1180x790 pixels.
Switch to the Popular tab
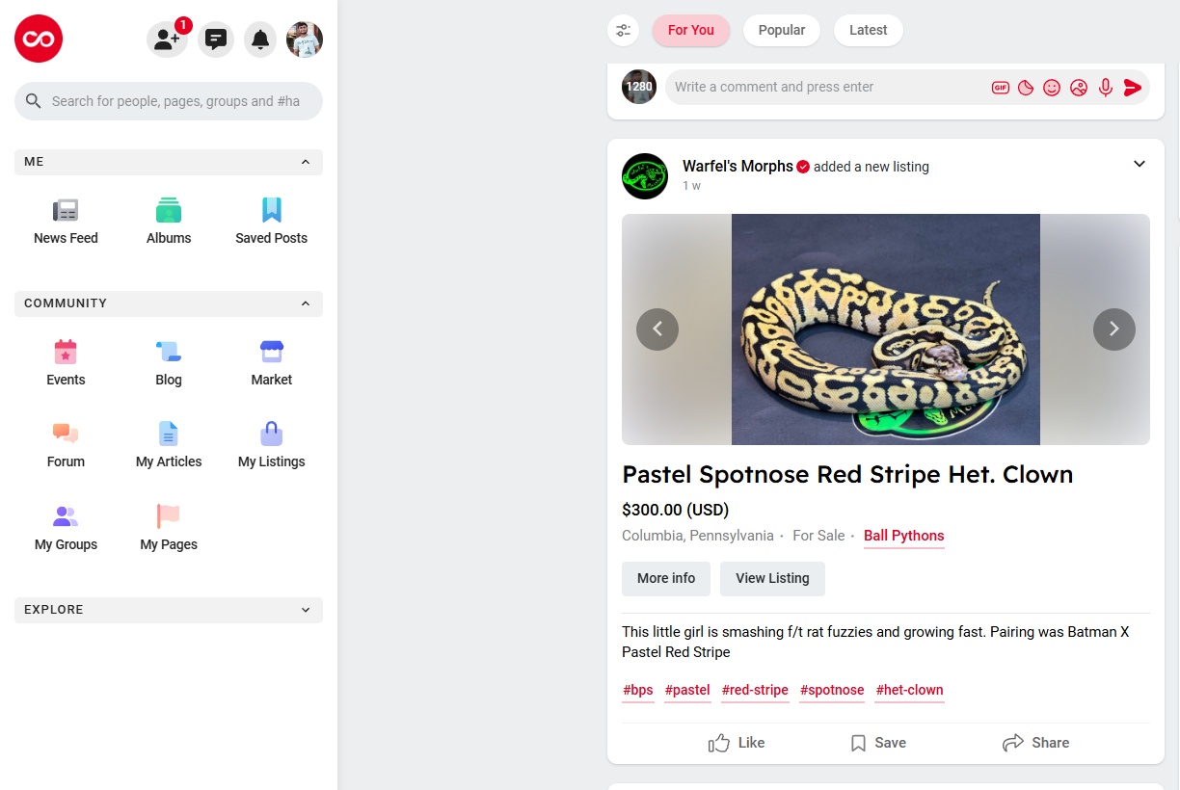coord(782,30)
